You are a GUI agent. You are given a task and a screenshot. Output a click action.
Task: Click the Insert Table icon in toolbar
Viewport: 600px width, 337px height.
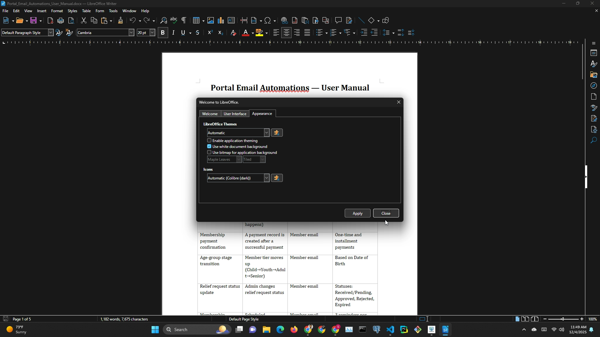pos(196,21)
